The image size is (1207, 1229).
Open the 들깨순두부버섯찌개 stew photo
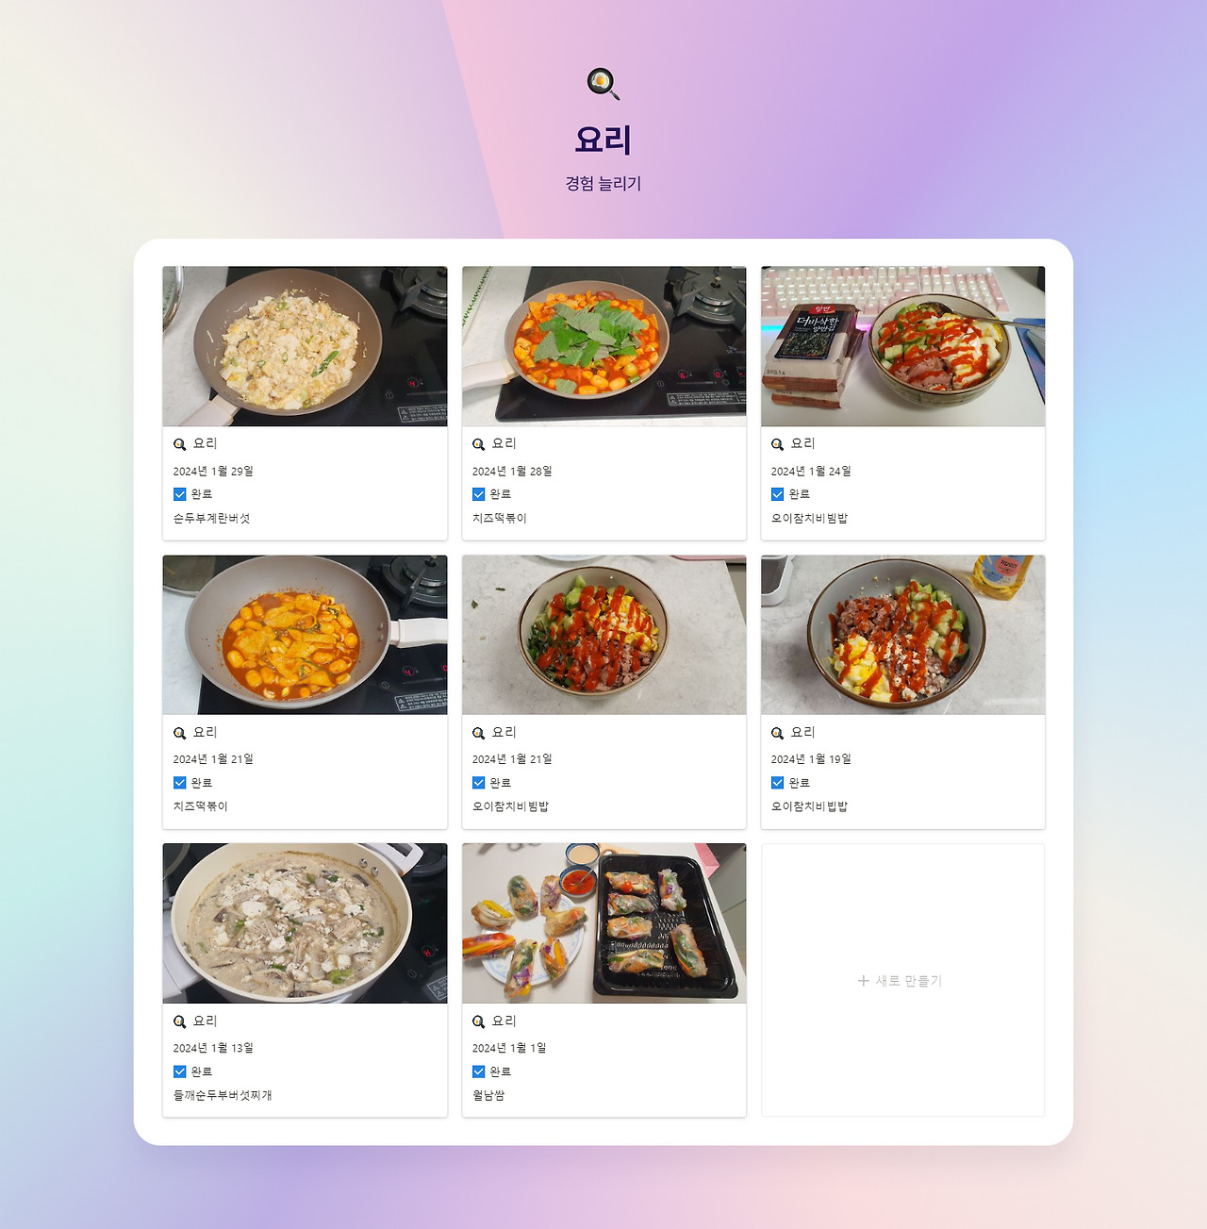click(305, 923)
